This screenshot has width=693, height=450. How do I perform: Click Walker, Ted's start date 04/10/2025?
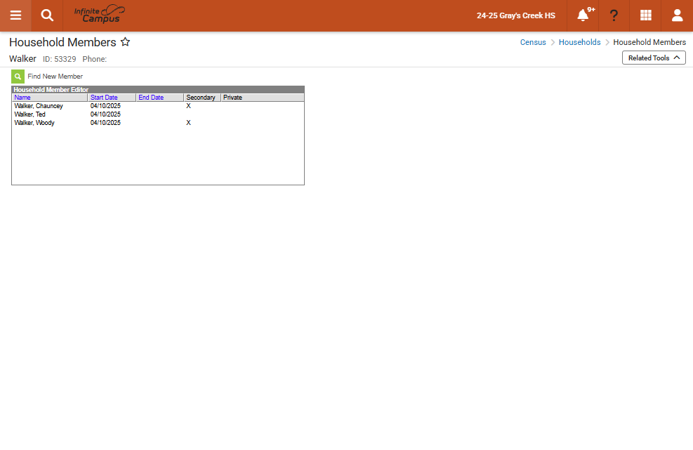point(105,114)
